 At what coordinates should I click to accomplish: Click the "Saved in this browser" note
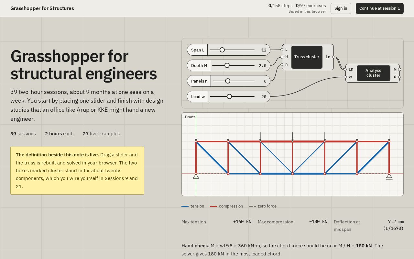pos(307,11)
